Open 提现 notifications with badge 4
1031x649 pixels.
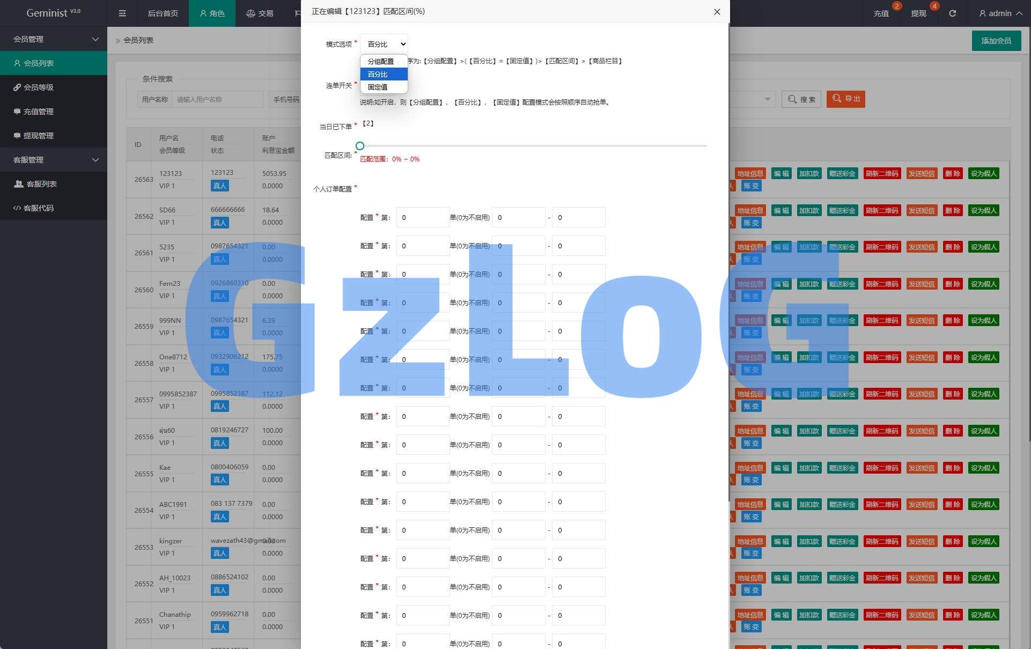(x=918, y=13)
